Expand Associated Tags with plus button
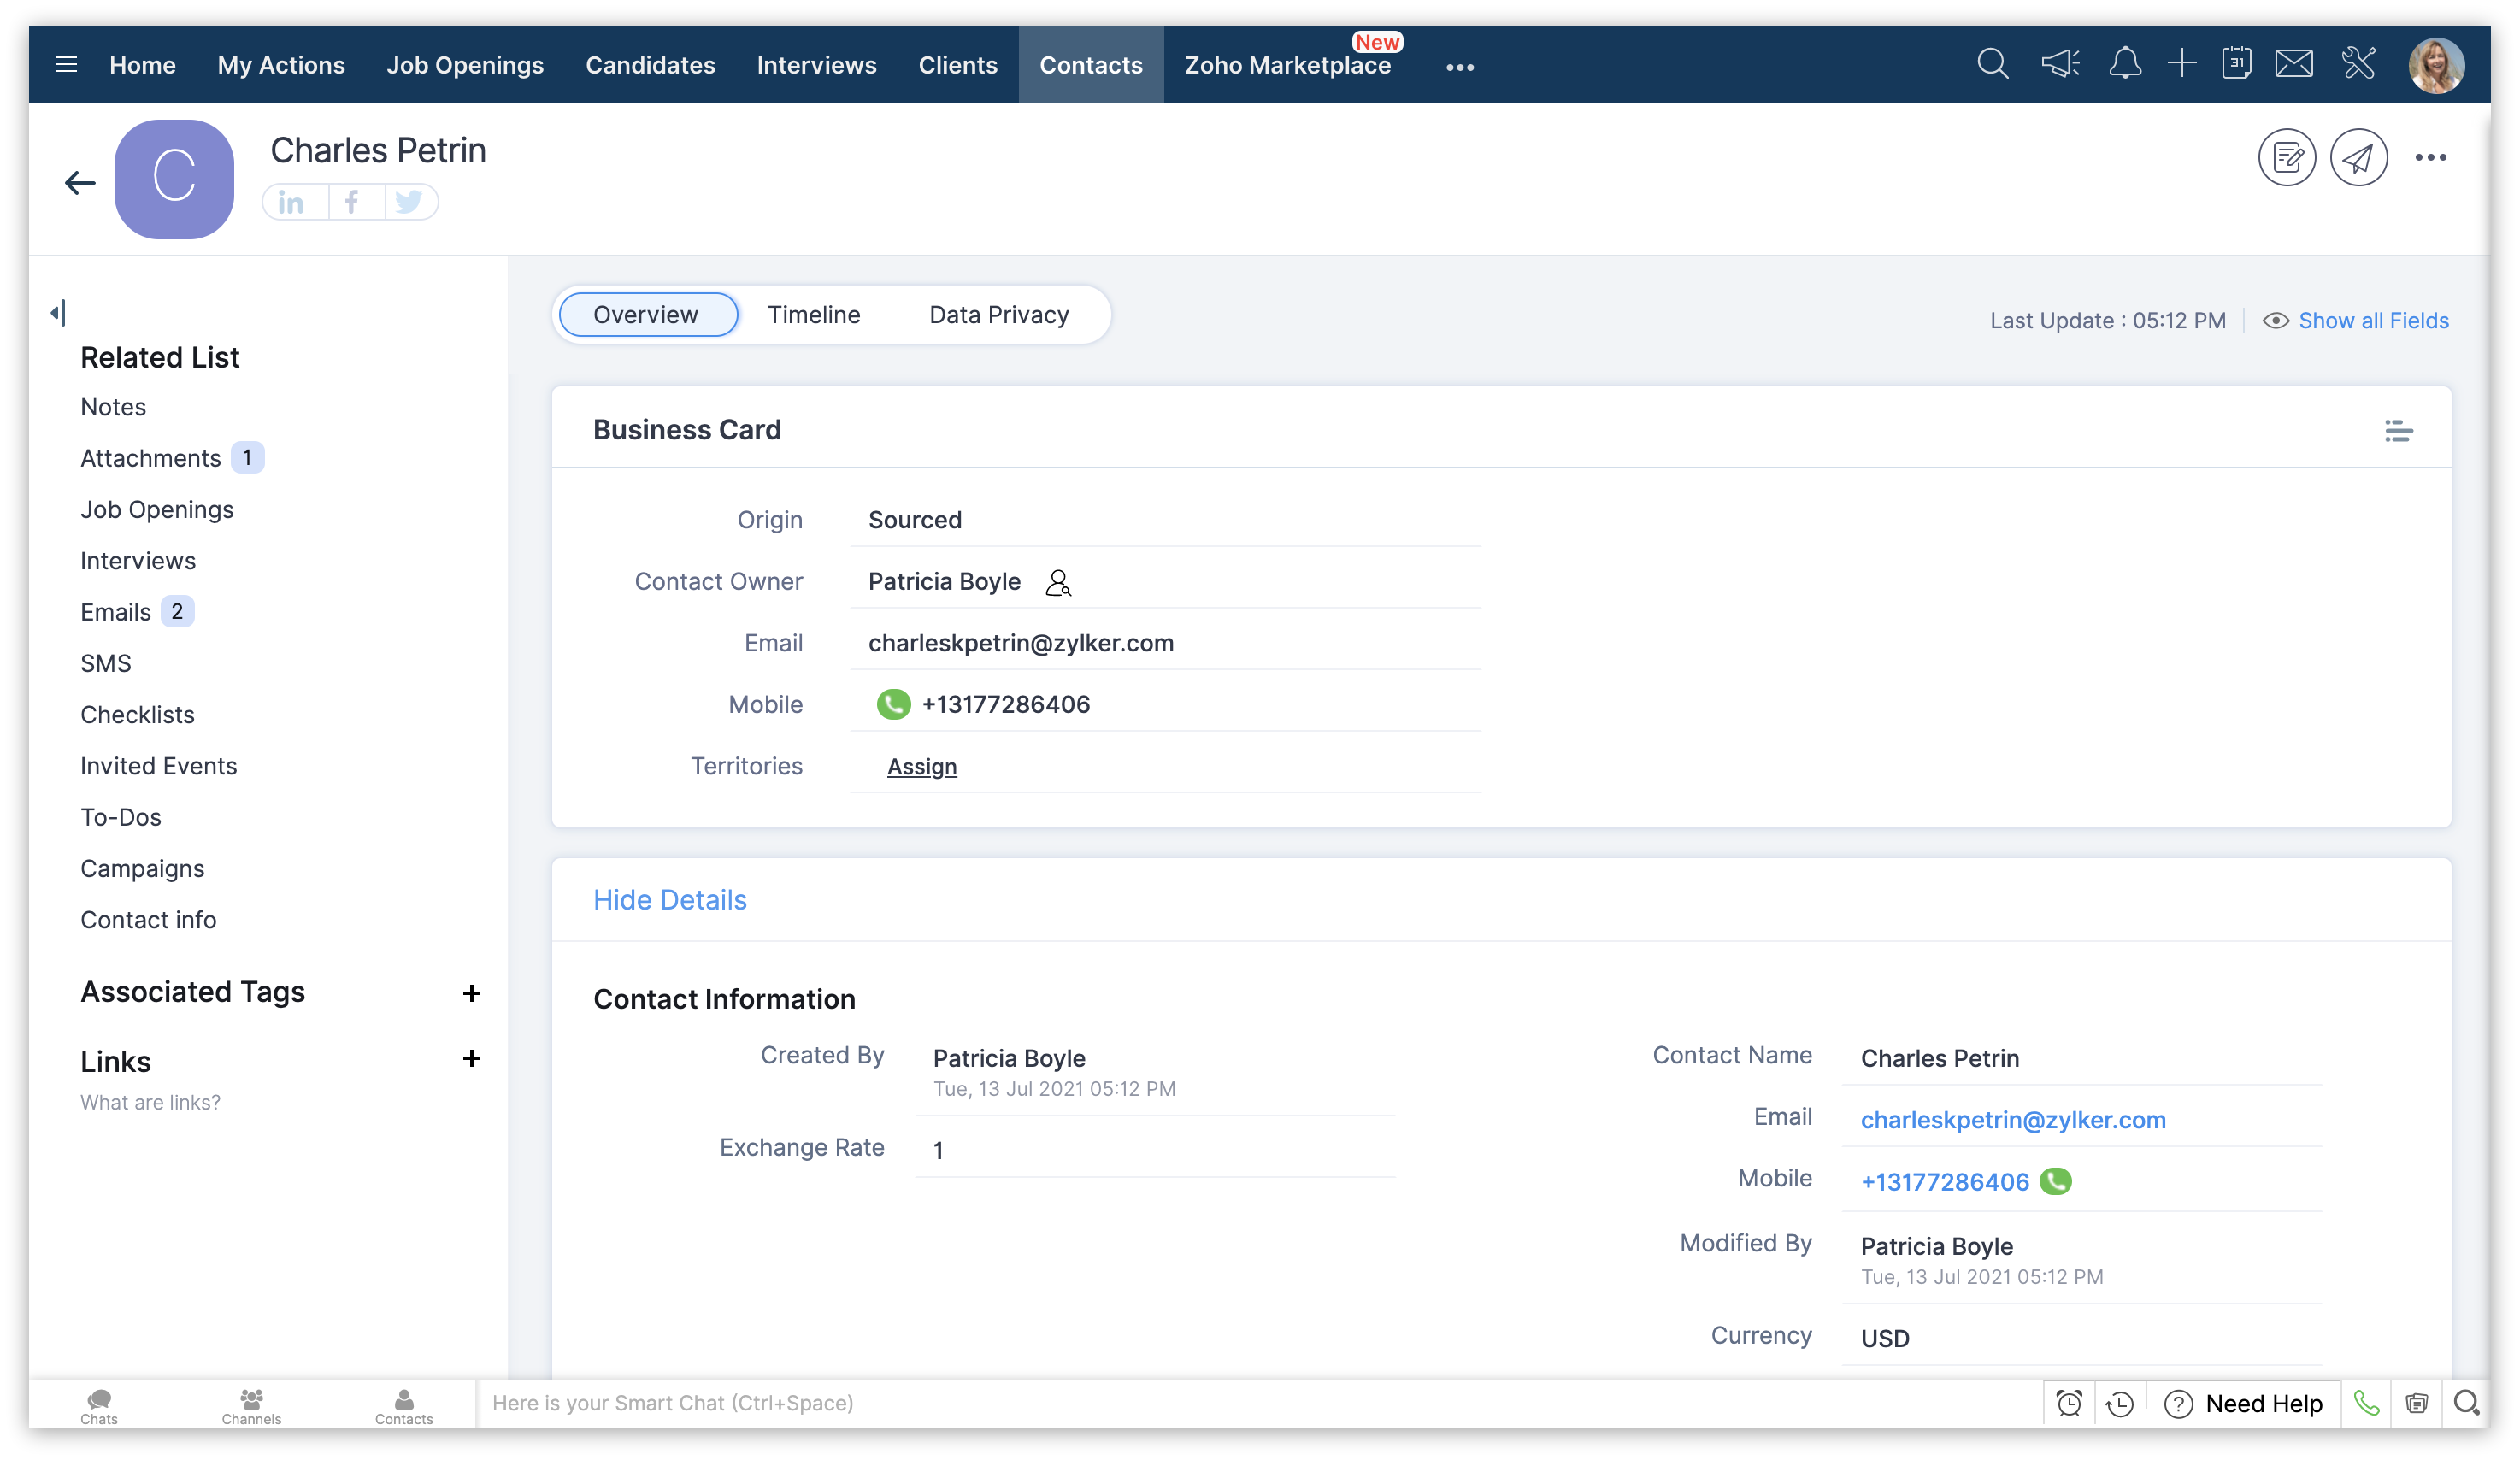The image size is (2520, 1460). [471, 993]
